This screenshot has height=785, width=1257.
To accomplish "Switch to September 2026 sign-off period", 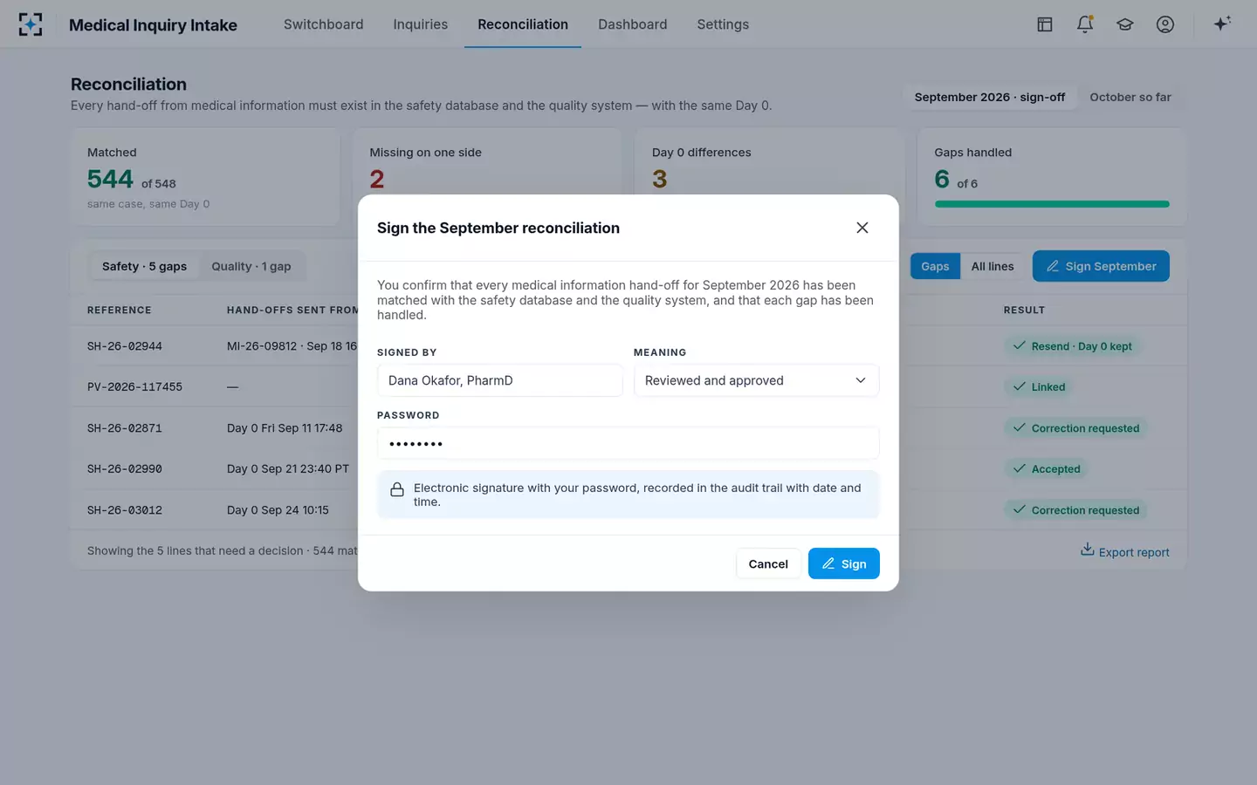I will point(990,97).
